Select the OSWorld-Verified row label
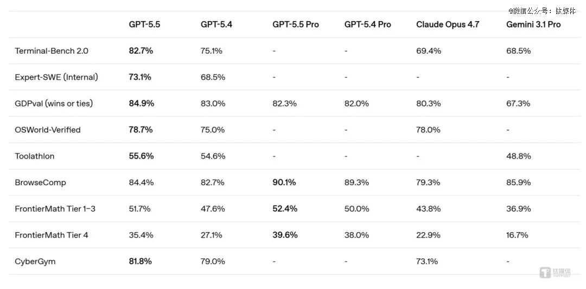Image resolution: width=586 pixels, height=289 pixels. (x=48, y=130)
